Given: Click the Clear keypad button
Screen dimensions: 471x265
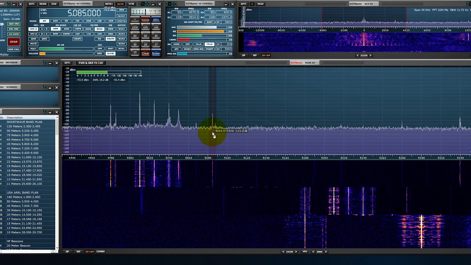Looking at the screenshot, I should pyautogui.click(x=145, y=53).
